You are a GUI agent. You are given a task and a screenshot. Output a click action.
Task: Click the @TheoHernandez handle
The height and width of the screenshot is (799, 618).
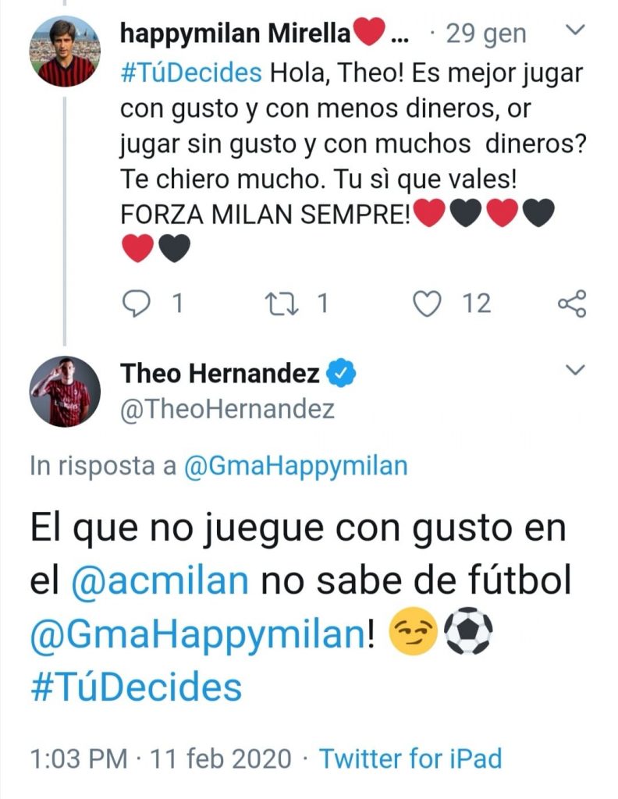(x=227, y=409)
